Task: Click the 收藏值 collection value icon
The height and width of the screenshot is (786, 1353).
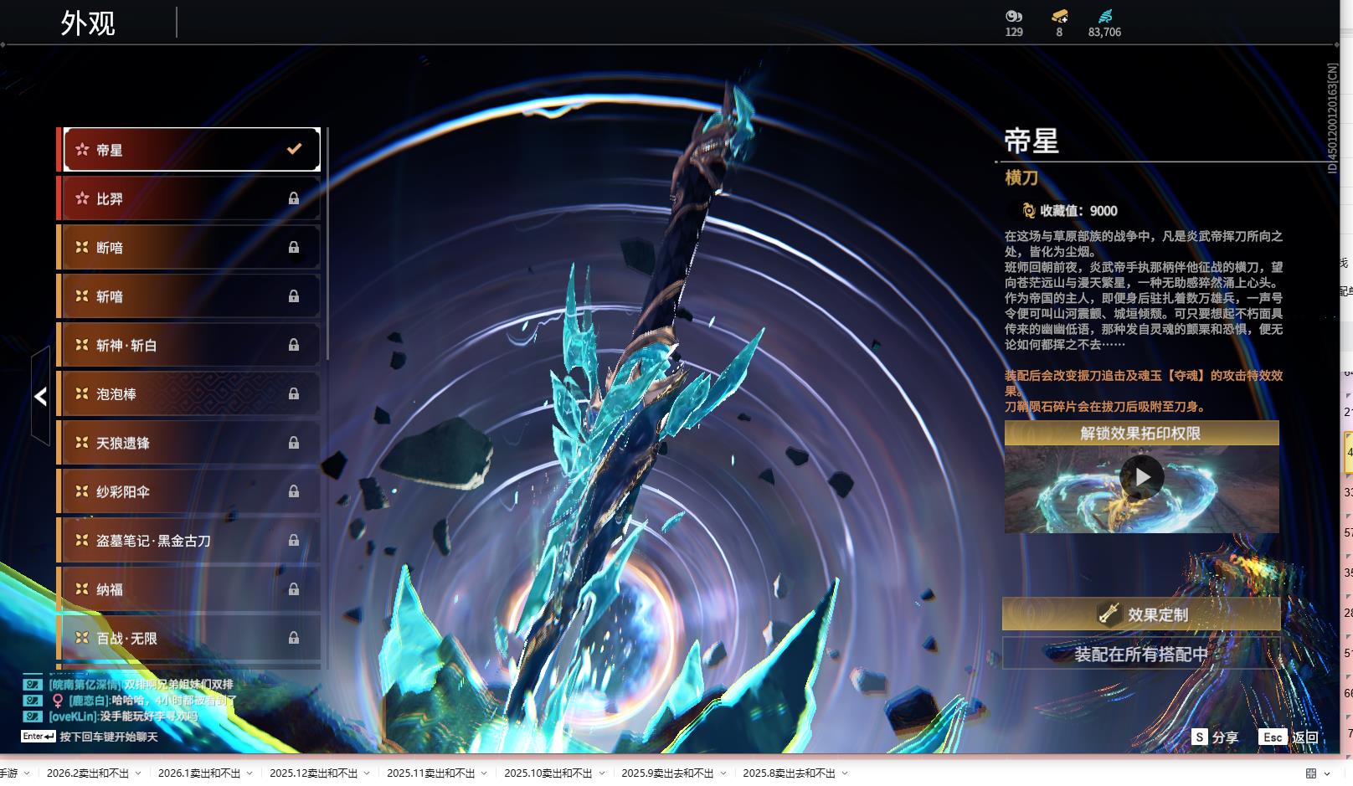Action: click(1029, 211)
